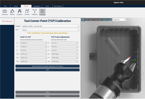145x99 pixels.
Task: Select the Grippers icon
Action: [x=20, y=12]
